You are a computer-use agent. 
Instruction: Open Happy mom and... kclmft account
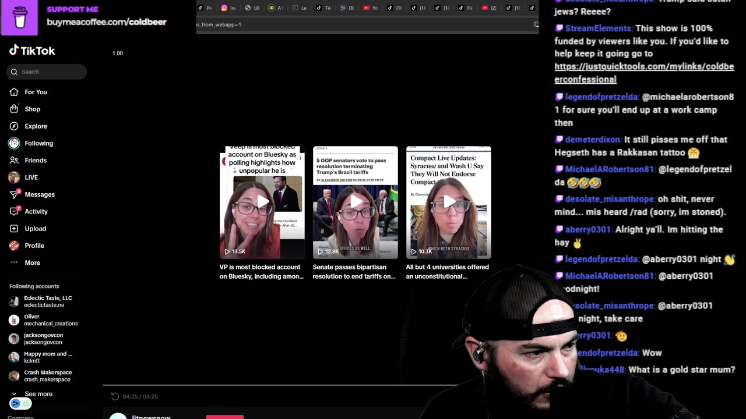click(44, 357)
